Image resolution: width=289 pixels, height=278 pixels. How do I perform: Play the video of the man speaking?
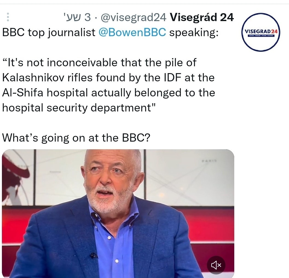pos(118,213)
